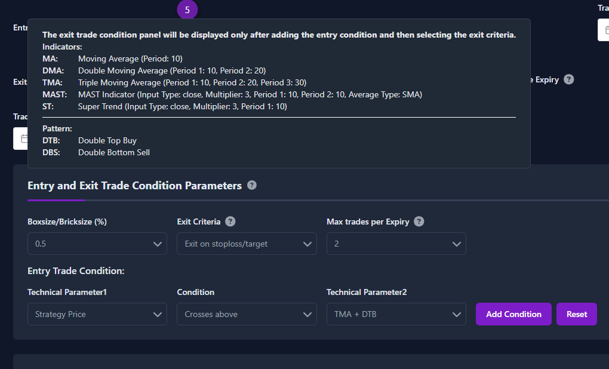The height and width of the screenshot is (369, 609).
Task: Open Technical Parameter1 Strategy Price dropdown
Action: click(x=97, y=314)
